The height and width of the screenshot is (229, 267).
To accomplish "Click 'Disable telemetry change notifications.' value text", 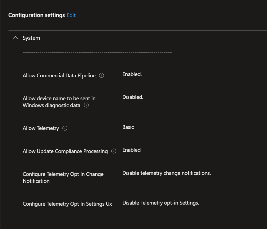I will pos(167,173).
